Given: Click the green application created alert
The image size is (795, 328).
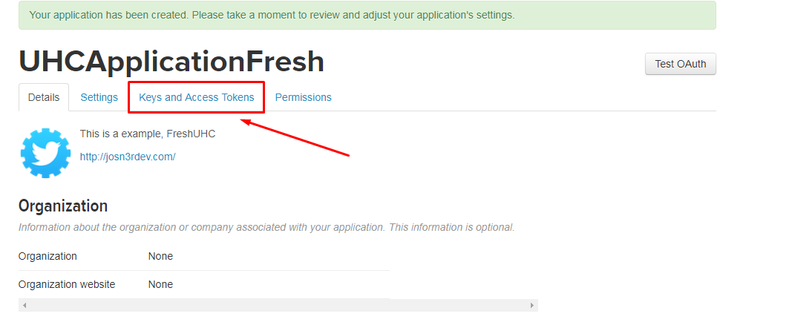Looking at the screenshot, I should (x=367, y=15).
